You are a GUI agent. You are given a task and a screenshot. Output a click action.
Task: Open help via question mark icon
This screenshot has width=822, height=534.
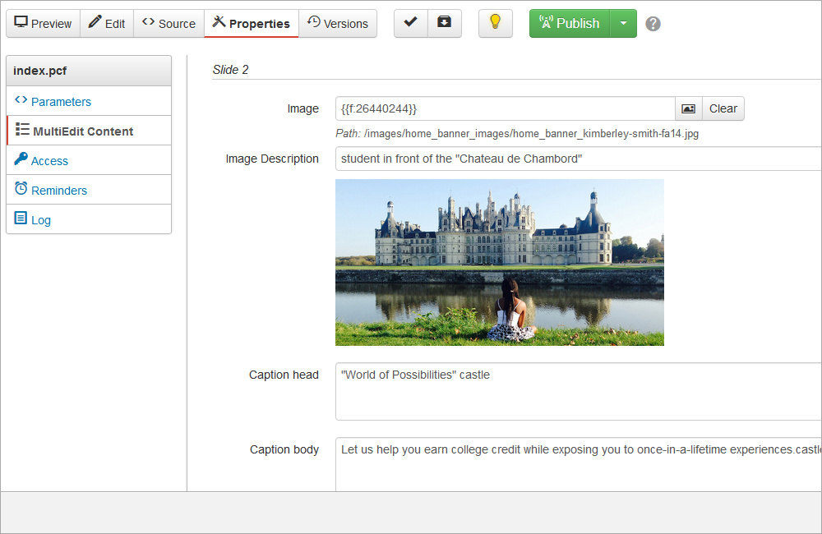click(653, 24)
